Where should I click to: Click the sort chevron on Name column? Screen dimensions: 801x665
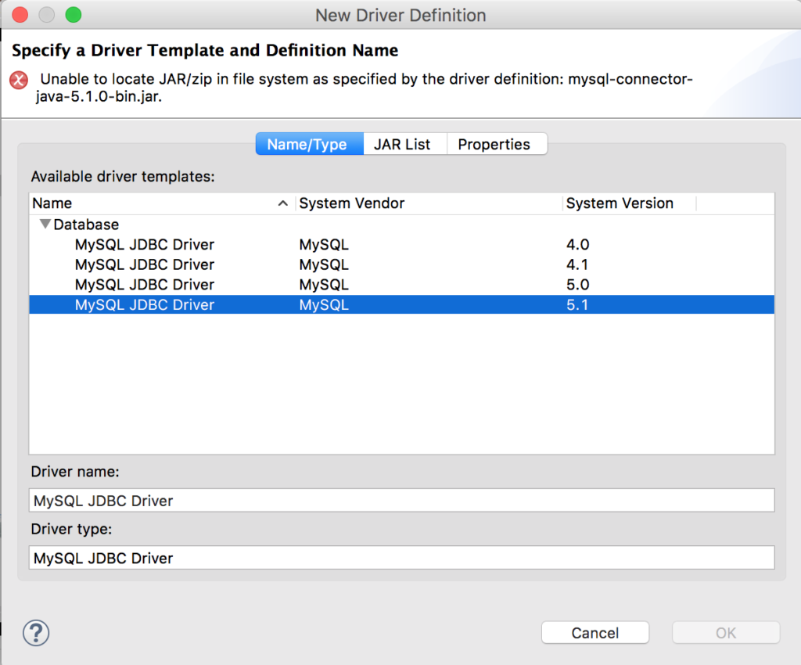pos(283,203)
